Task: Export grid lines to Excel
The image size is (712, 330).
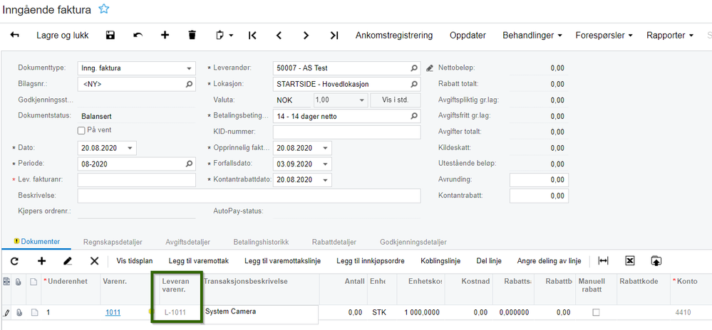Action: coord(630,261)
